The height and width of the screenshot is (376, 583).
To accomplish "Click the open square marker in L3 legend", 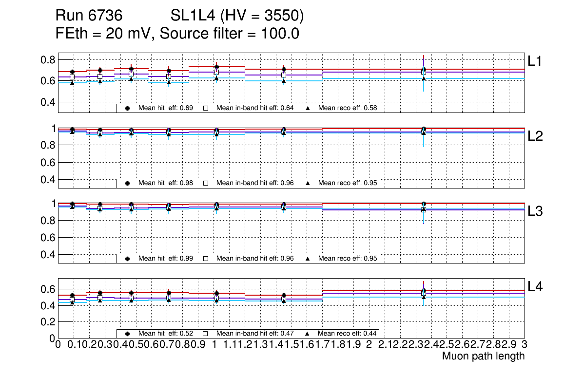I will (x=206, y=258).
